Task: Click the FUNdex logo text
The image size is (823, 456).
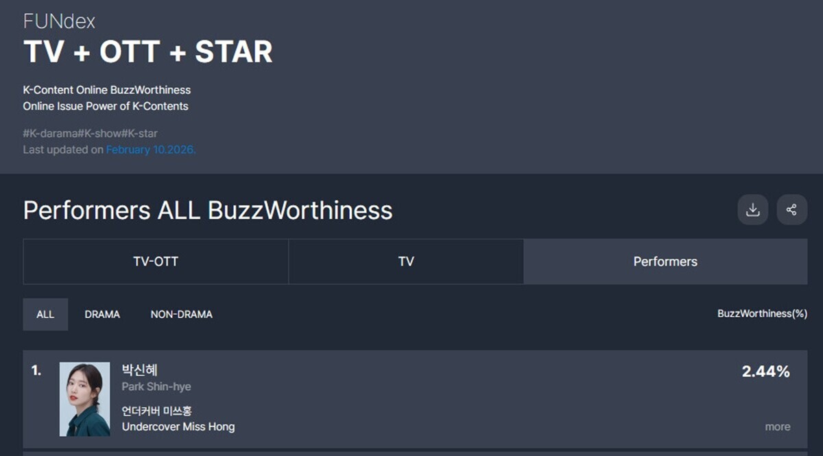Action: [59, 21]
